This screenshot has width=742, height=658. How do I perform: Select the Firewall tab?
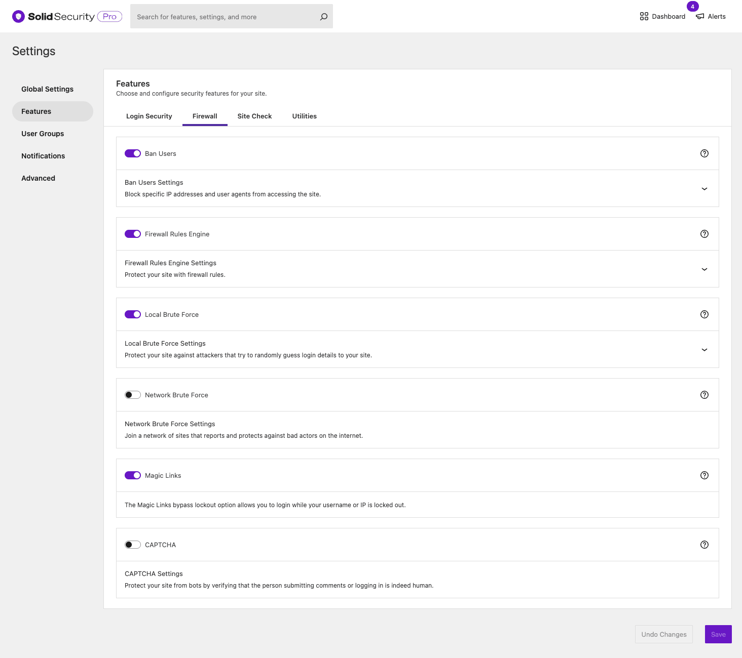pos(205,116)
